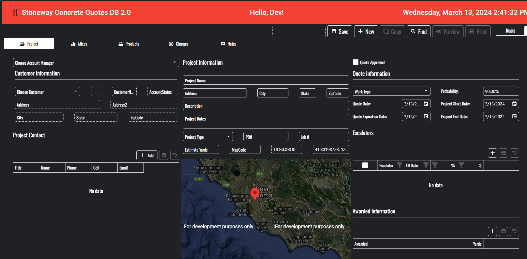The image size is (527, 259).
Task: Go to the Charges tab
Action: 179,44
